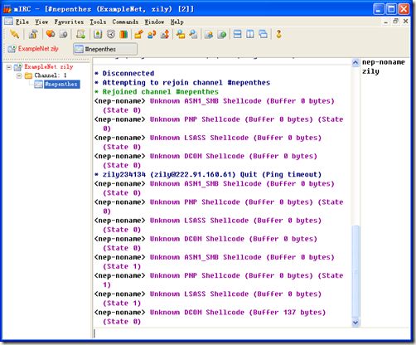
Task: Restore the #nepenthes child window
Action: pyautogui.click(x=395, y=22)
